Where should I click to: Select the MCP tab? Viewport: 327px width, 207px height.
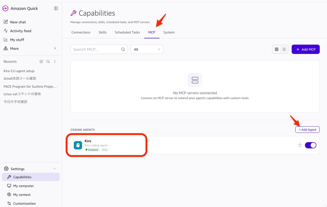tap(152, 32)
